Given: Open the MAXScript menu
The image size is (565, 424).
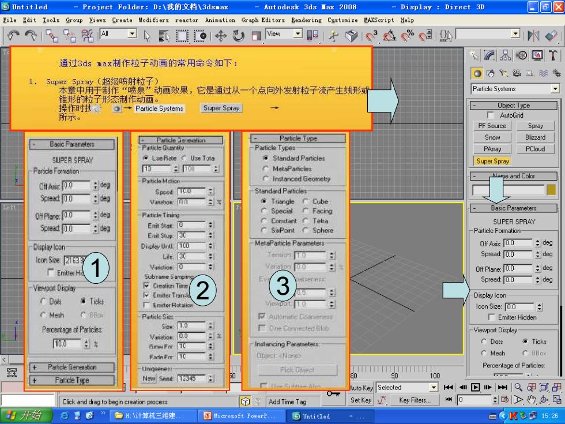Looking at the screenshot, I should 379,20.
